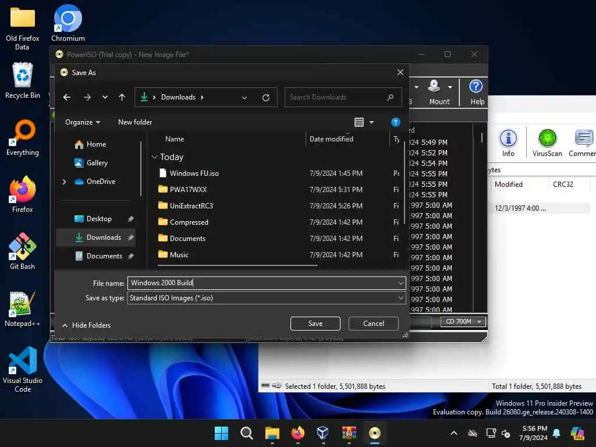This screenshot has height=447, width=596.
Task: Open the File name history dropdown arrow
Action: pyautogui.click(x=400, y=283)
